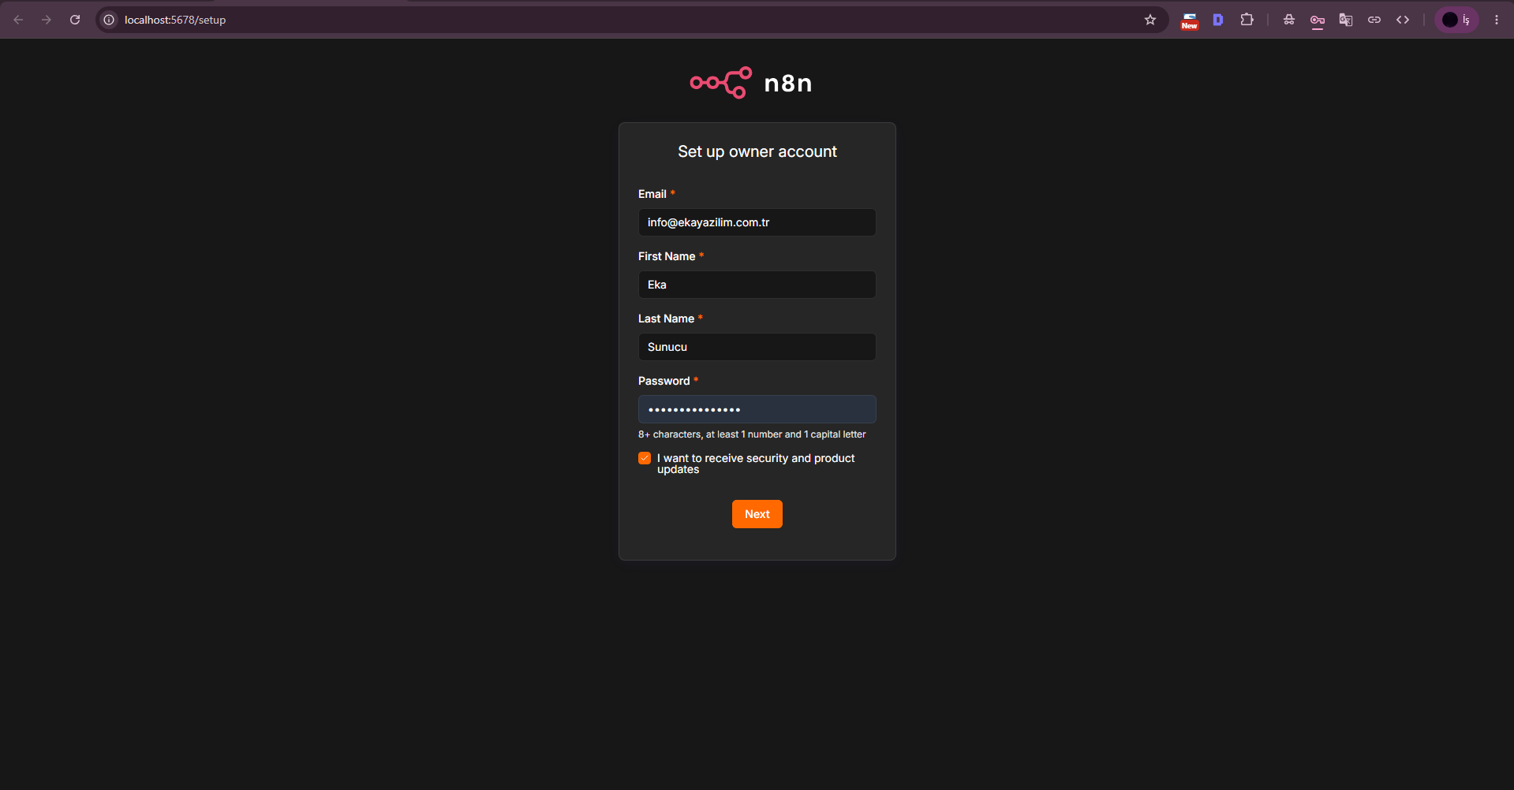Click the 'I want to receive security' label

coord(756,464)
